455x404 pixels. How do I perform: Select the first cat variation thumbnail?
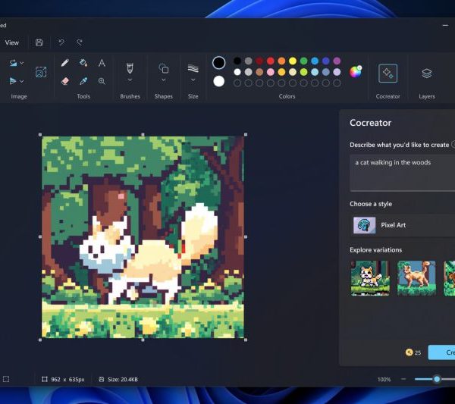pyautogui.click(x=370, y=278)
